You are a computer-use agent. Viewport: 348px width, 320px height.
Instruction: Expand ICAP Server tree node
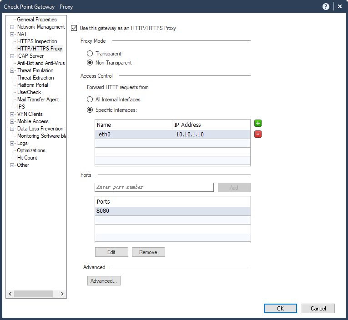[12, 56]
